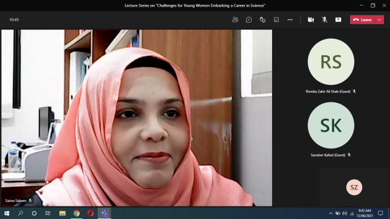This screenshot has height=219, width=390.
Task: Click the SZ participant avatar
Action: click(354, 187)
